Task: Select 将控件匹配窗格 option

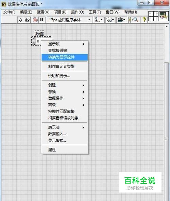Action: pos(65,111)
